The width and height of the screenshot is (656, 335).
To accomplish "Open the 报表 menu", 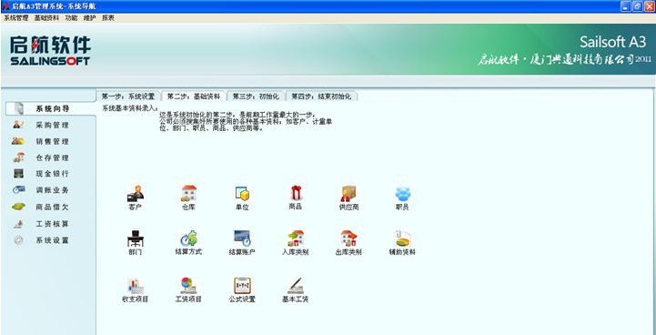I will (x=108, y=18).
